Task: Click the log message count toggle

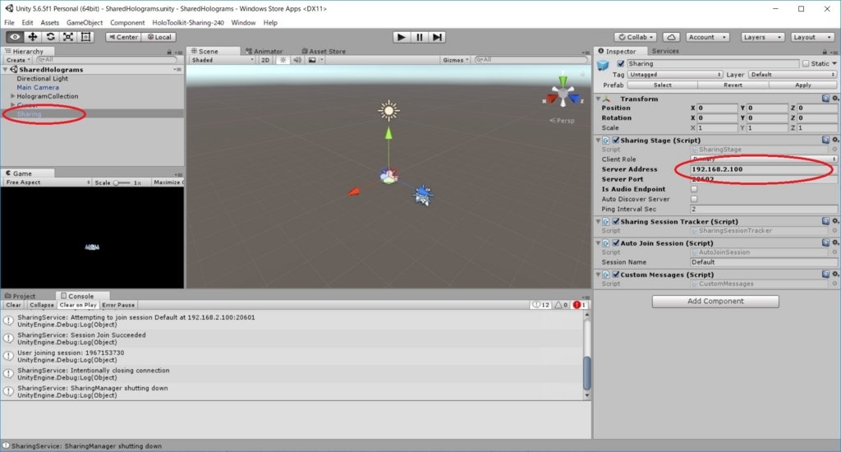Action: tap(541, 305)
